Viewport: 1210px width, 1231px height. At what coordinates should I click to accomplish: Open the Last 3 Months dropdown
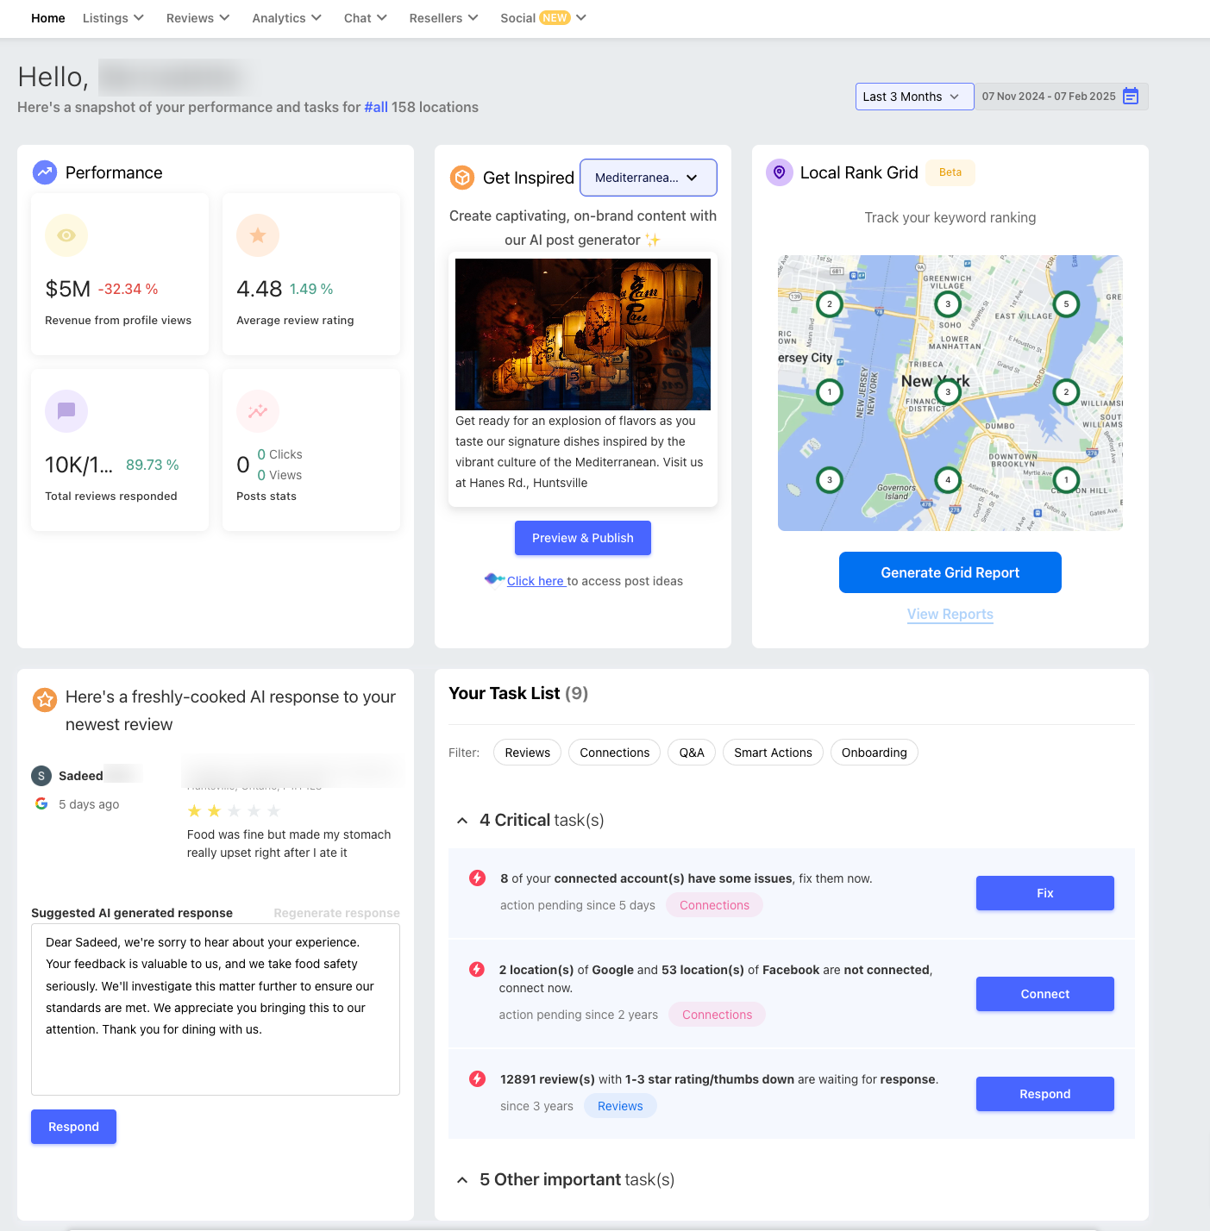[x=913, y=97]
